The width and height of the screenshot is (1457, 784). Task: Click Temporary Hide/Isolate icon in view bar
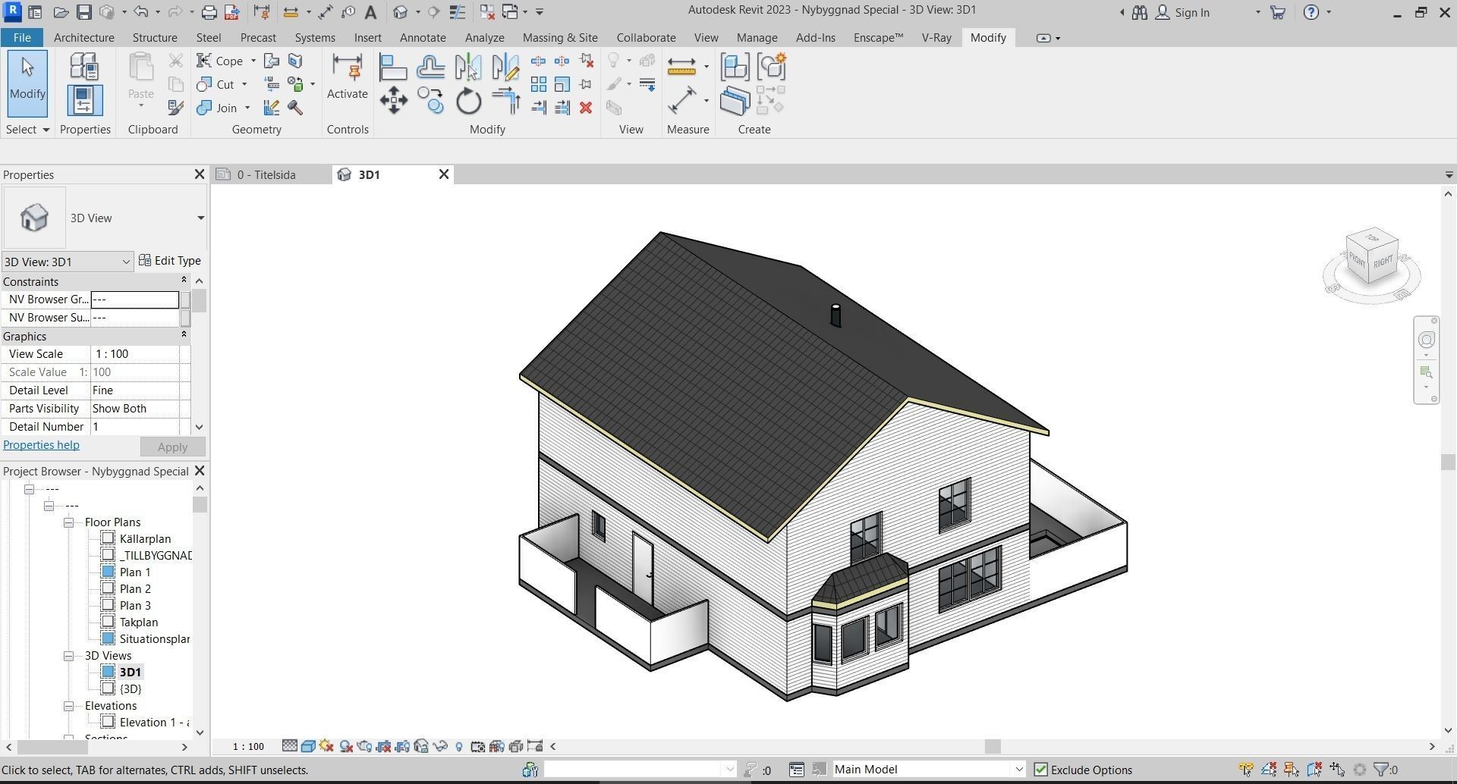(x=439, y=746)
